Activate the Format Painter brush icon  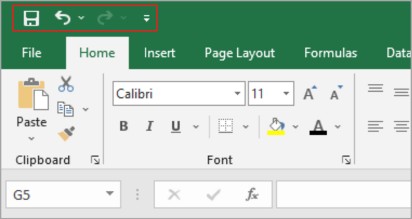click(66, 133)
